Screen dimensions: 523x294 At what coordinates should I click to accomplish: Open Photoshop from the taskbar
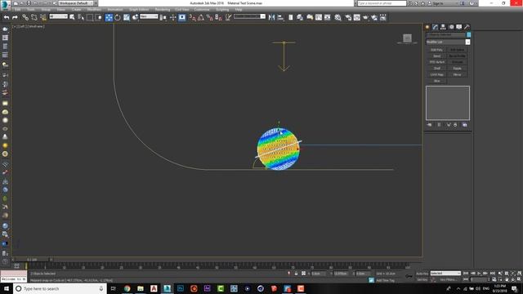click(x=181, y=288)
